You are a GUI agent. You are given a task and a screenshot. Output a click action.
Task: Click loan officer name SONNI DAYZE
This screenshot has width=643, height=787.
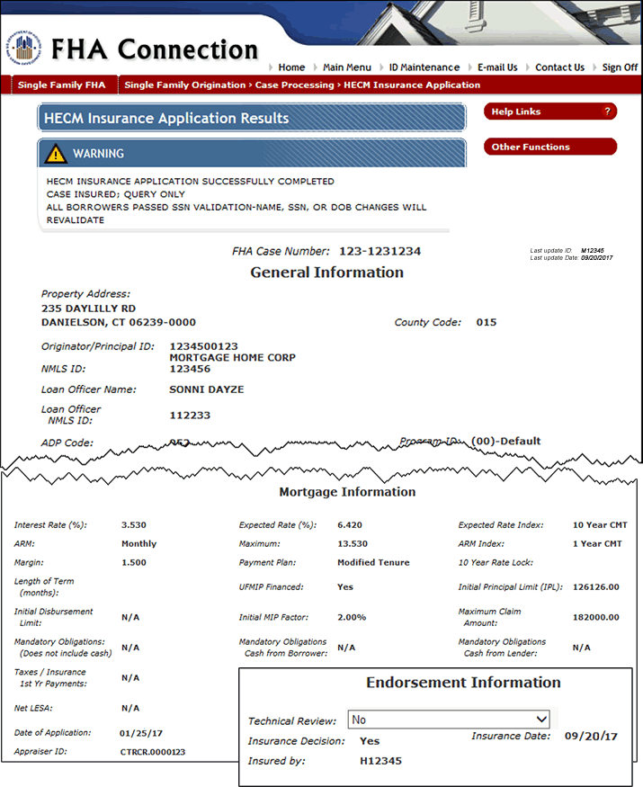pyautogui.click(x=206, y=389)
